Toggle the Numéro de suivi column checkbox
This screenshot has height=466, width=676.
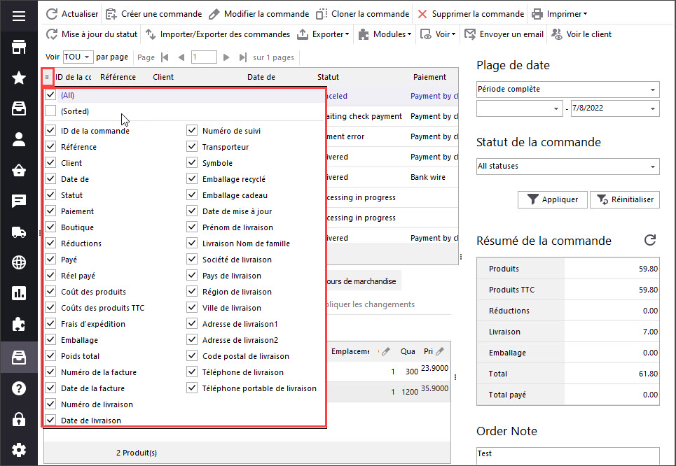click(x=192, y=131)
